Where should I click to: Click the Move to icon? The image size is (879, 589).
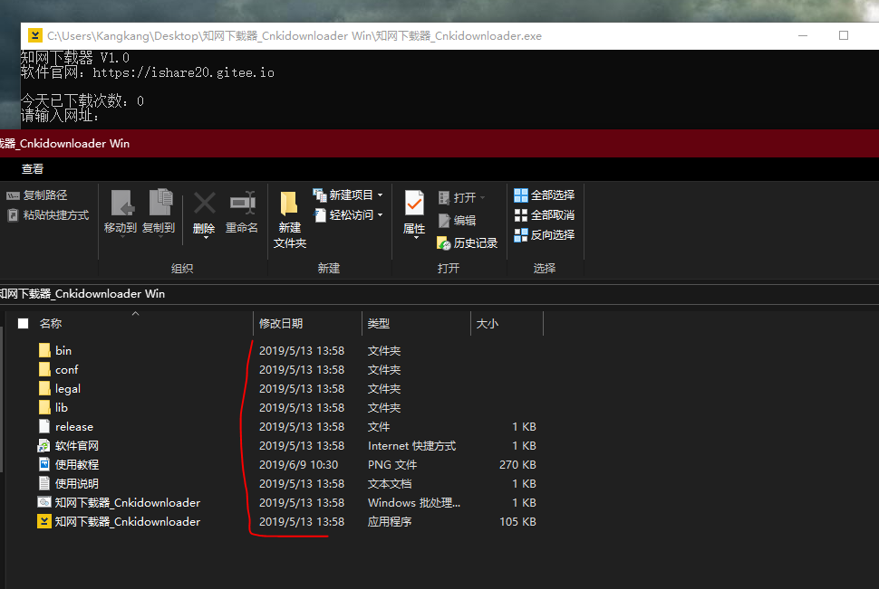(121, 203)
